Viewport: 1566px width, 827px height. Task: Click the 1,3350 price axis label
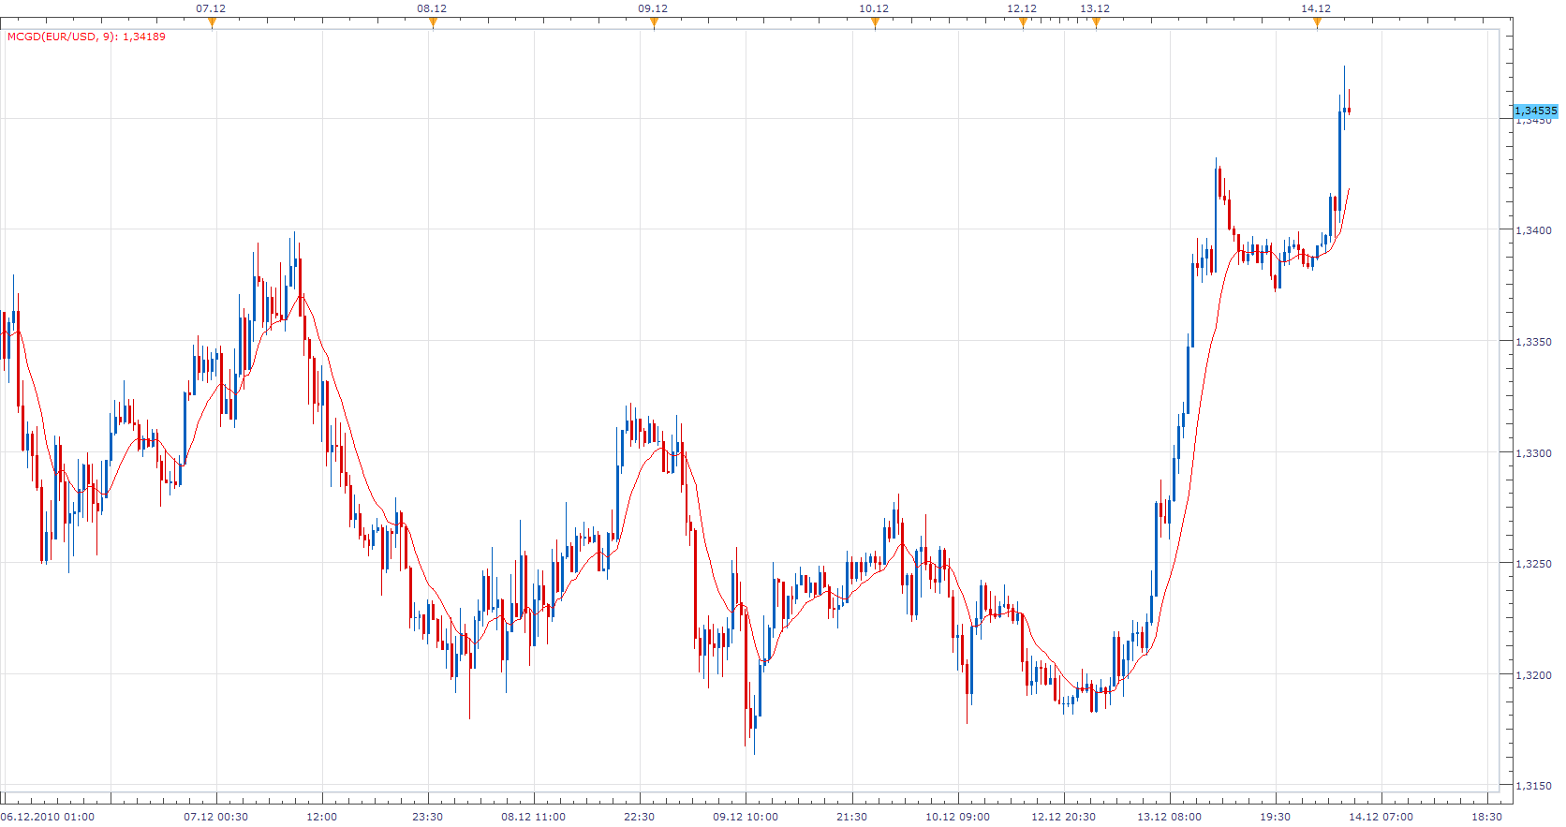(x=1533, y=342)
